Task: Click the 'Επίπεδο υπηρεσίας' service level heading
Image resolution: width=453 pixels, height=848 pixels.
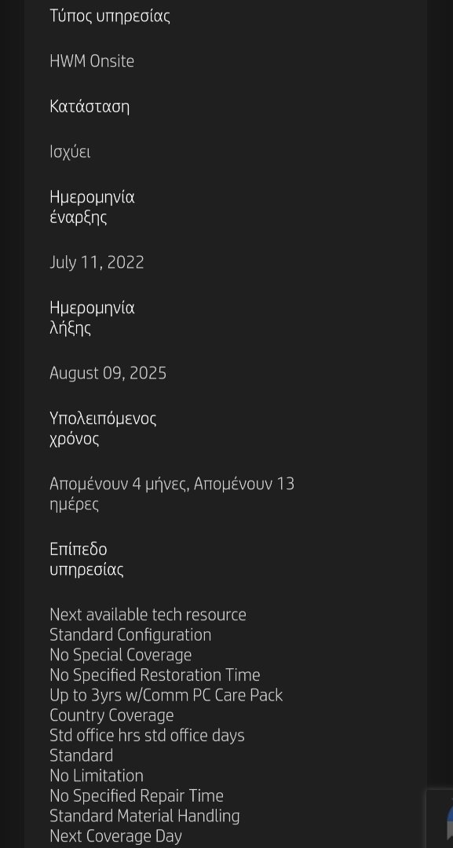Action: click(x=86, y=559)
